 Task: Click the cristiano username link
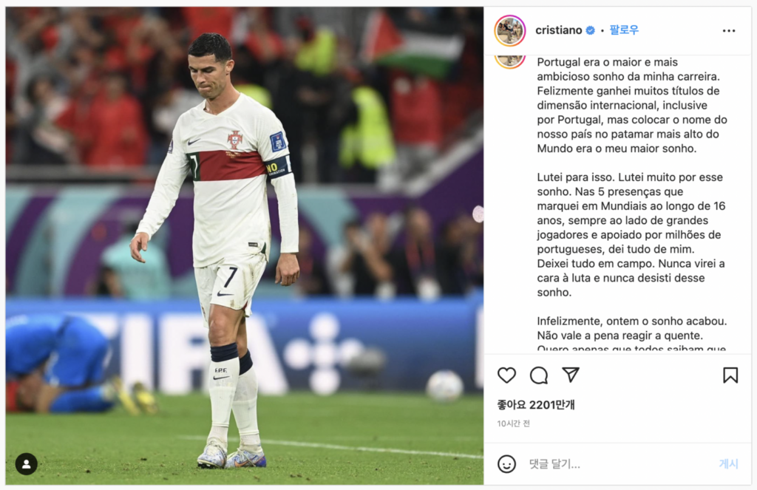tap(559, 30)
